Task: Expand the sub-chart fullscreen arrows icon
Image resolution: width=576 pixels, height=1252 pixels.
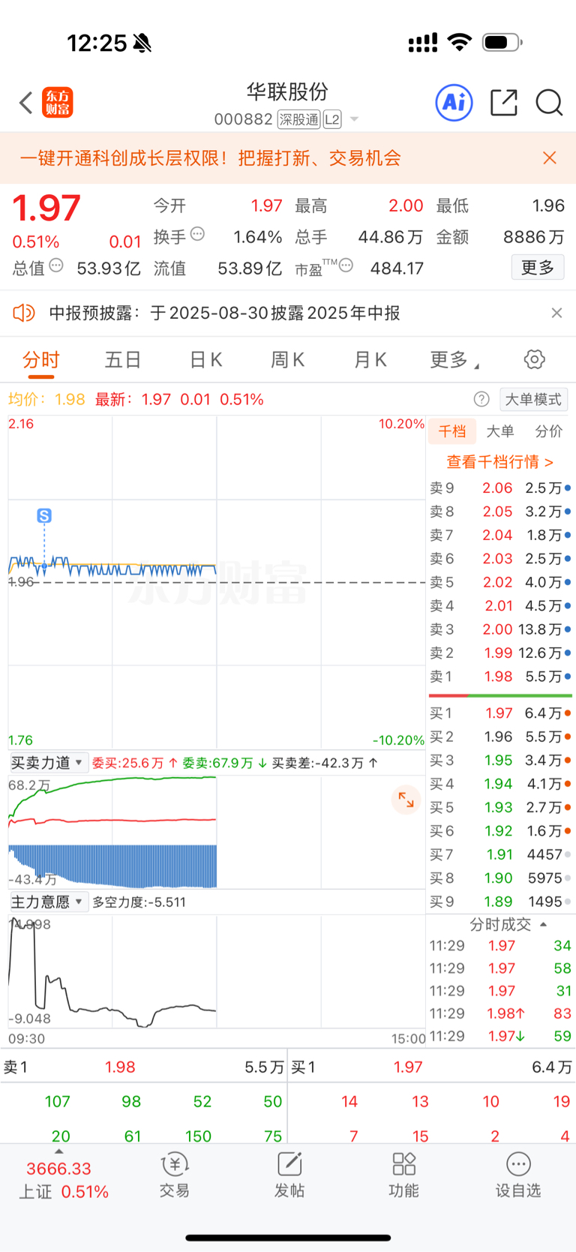Action: (x=406, y=800)
